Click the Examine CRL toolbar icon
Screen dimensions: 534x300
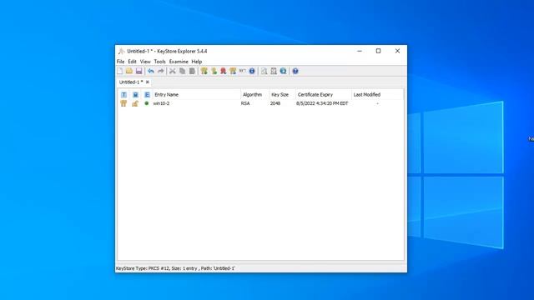274,71
